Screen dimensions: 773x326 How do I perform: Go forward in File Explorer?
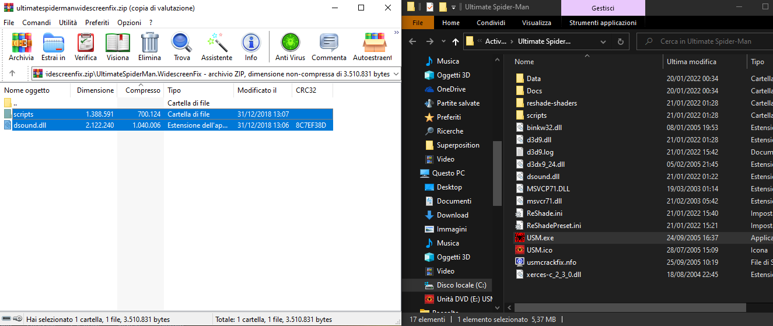point(430,41)
